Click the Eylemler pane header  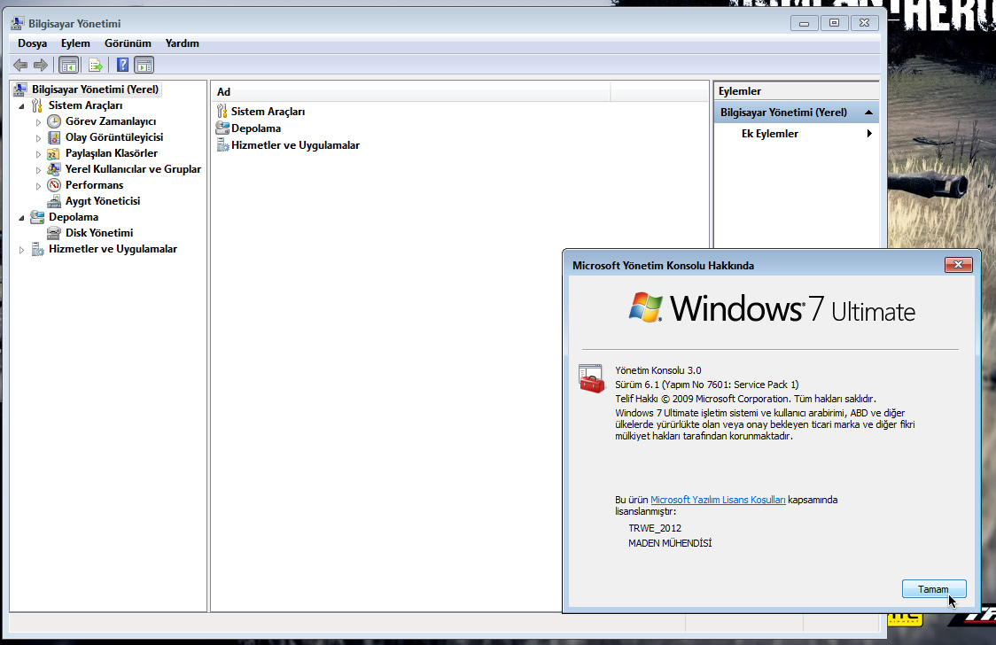tap(797, 90)
